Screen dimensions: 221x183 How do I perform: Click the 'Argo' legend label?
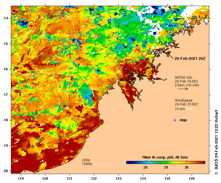[183, 120]
